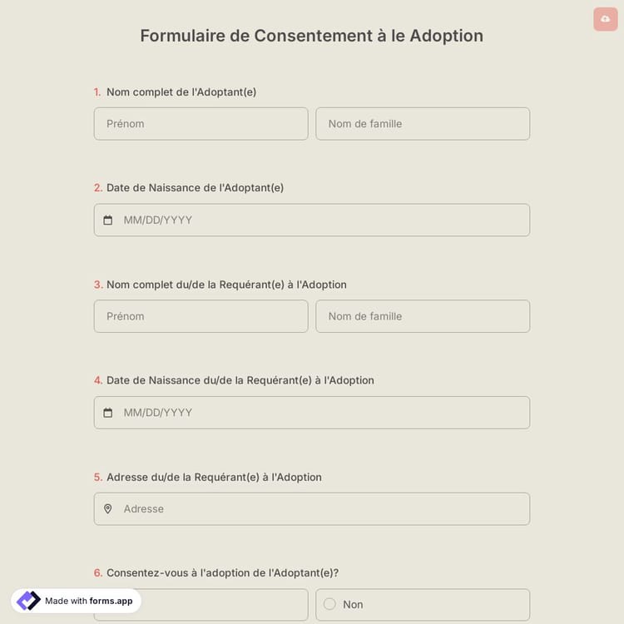Focus the Adoptant(e) Nom de famille field
Image resolution: width=624 pixels, height=624 pixels.
[423, 124]
